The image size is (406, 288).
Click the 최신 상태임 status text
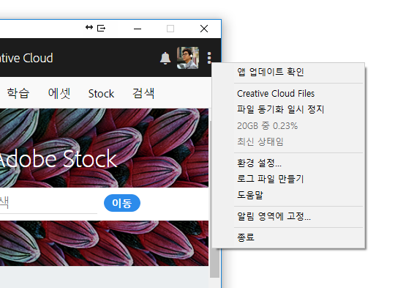point(260,141)
